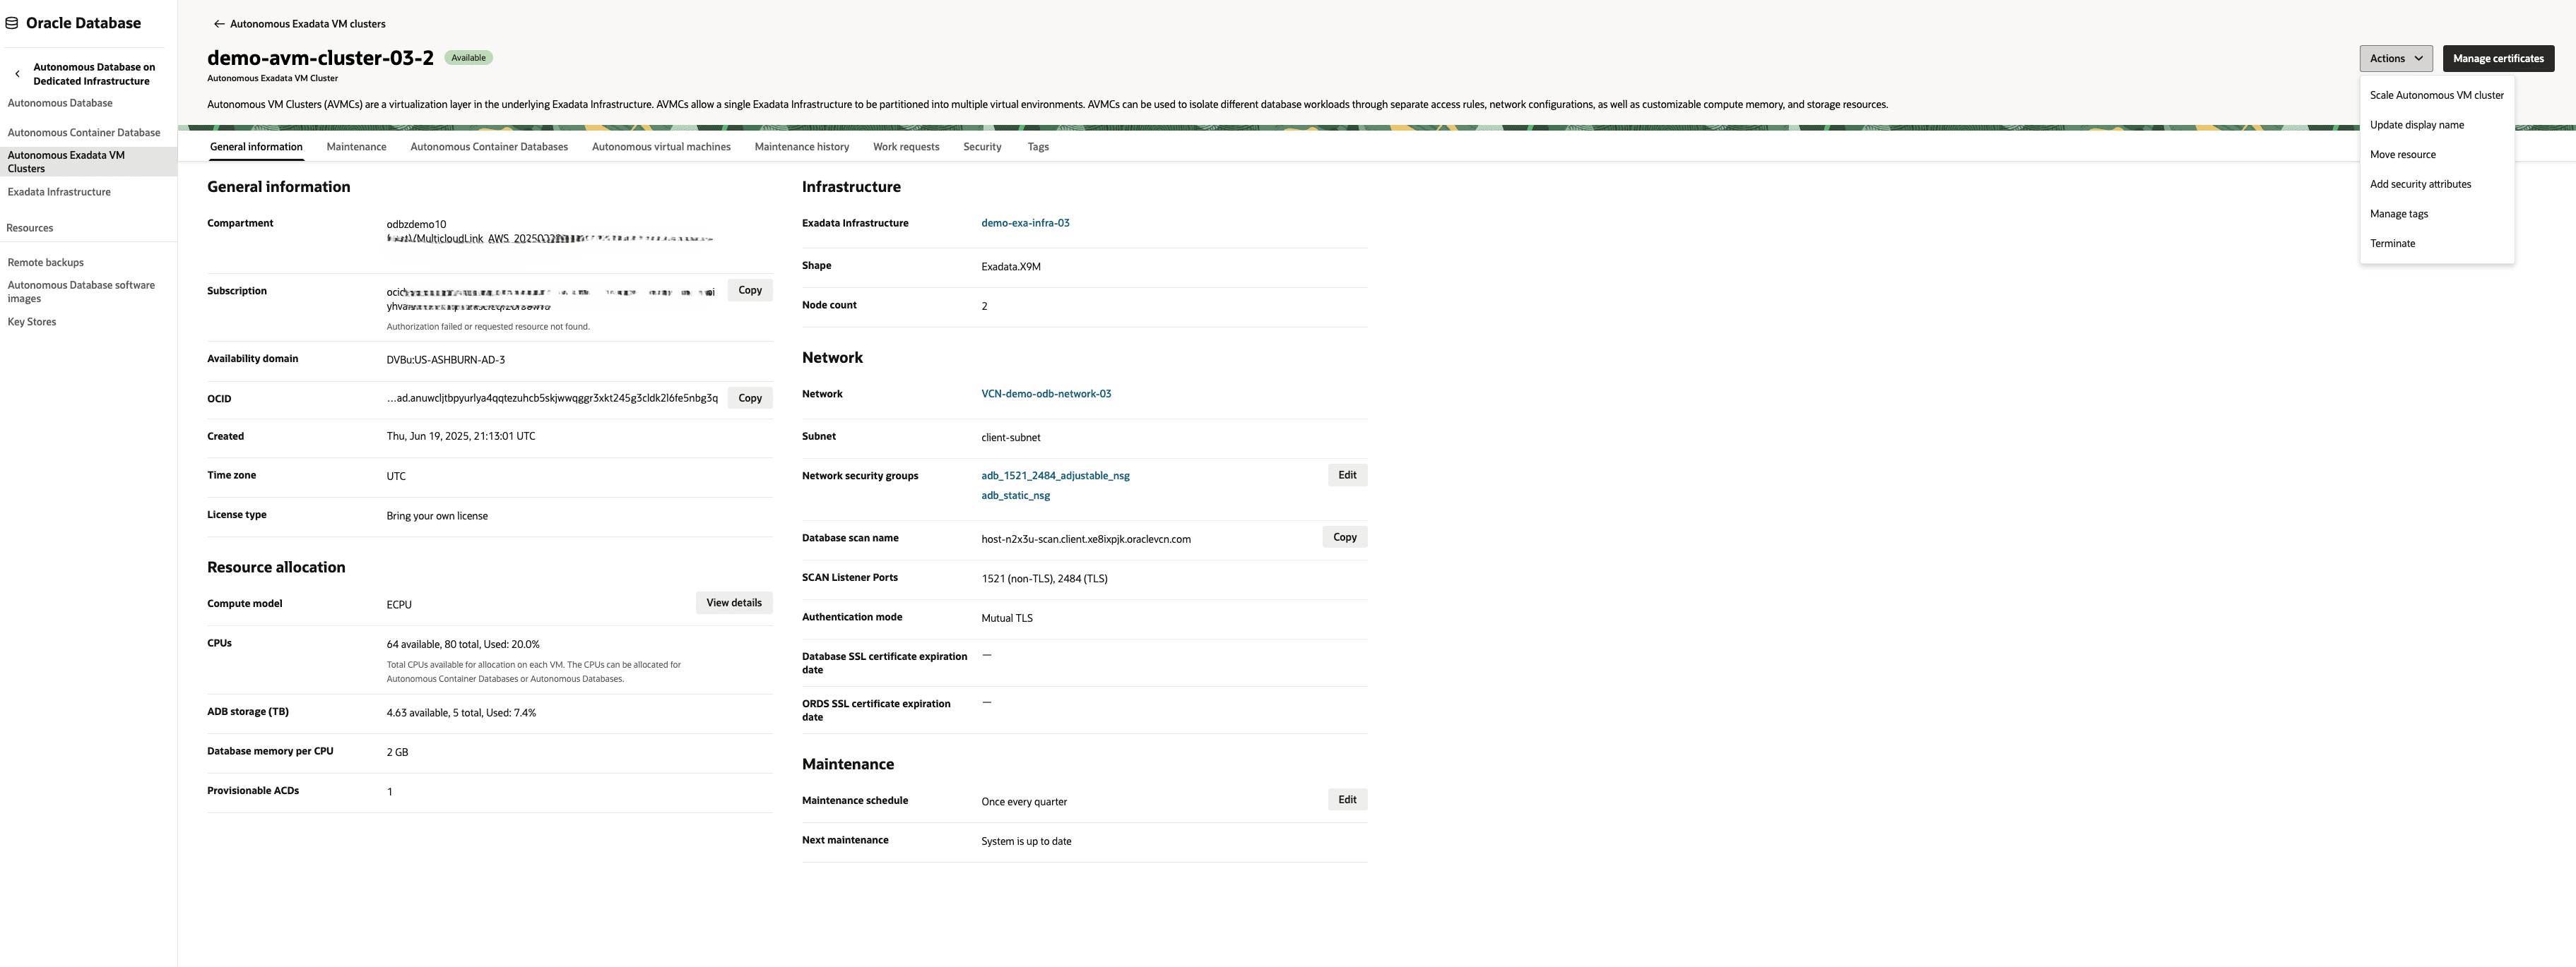
Task: Choose Terminate from the Actions menu
Action: tap(2393, 243)
